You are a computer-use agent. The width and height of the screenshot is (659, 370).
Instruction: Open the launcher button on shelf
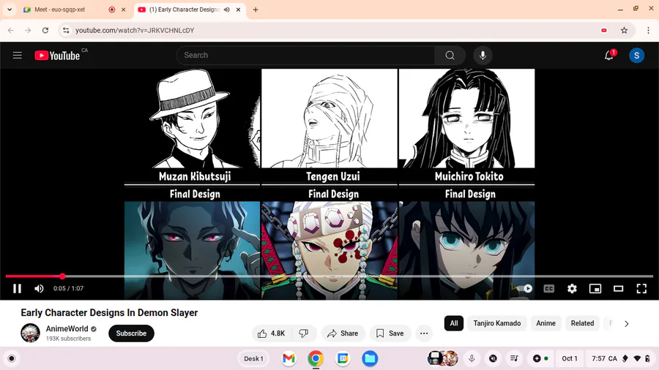point(11,358)
